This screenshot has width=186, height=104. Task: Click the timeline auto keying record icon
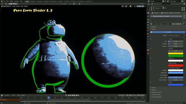point(66,95)
